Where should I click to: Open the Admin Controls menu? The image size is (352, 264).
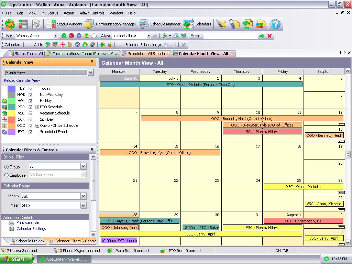click(x=92, y=13)
